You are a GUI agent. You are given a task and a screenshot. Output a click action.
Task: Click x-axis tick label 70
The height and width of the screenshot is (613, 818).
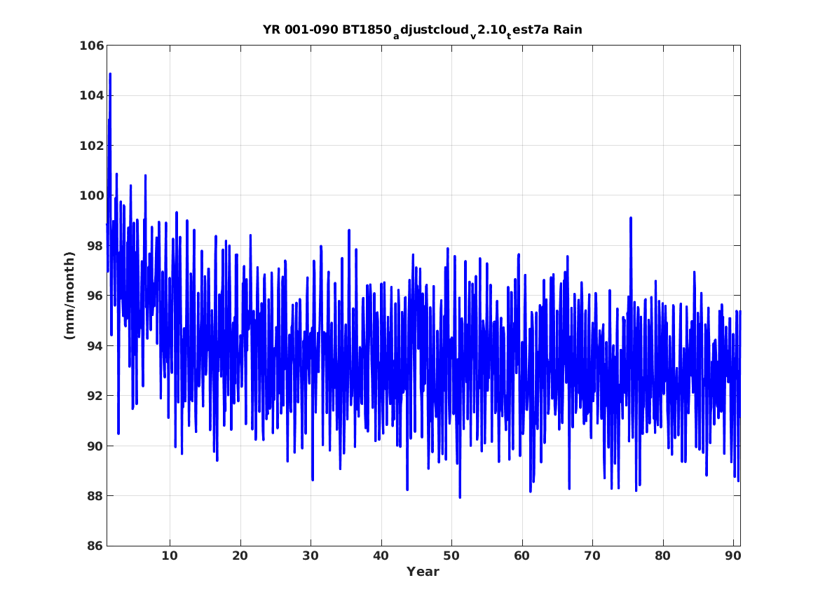point(592,556)
